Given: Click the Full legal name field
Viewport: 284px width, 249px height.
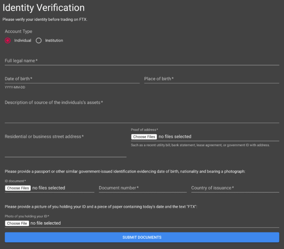Looking at the screenshot, I should [142, 61].
